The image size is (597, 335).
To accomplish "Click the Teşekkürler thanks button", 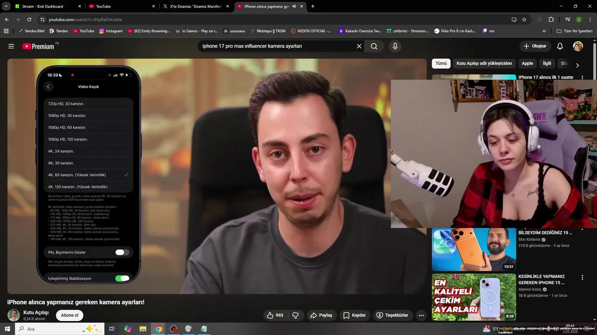I will coord(392,315).
